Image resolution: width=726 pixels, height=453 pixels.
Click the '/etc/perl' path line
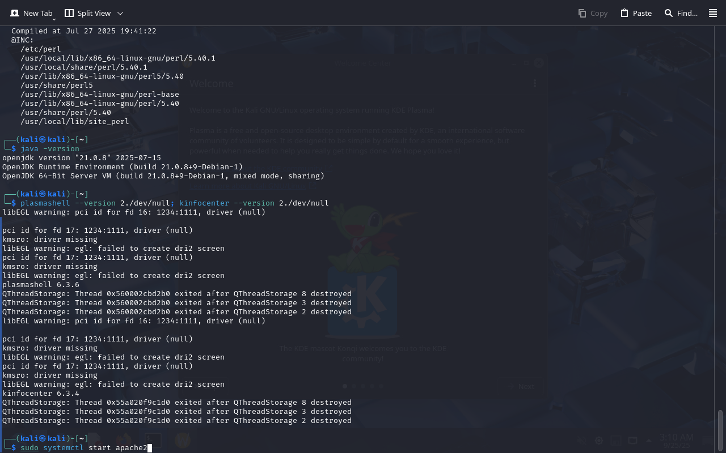[x=41, y=49]
